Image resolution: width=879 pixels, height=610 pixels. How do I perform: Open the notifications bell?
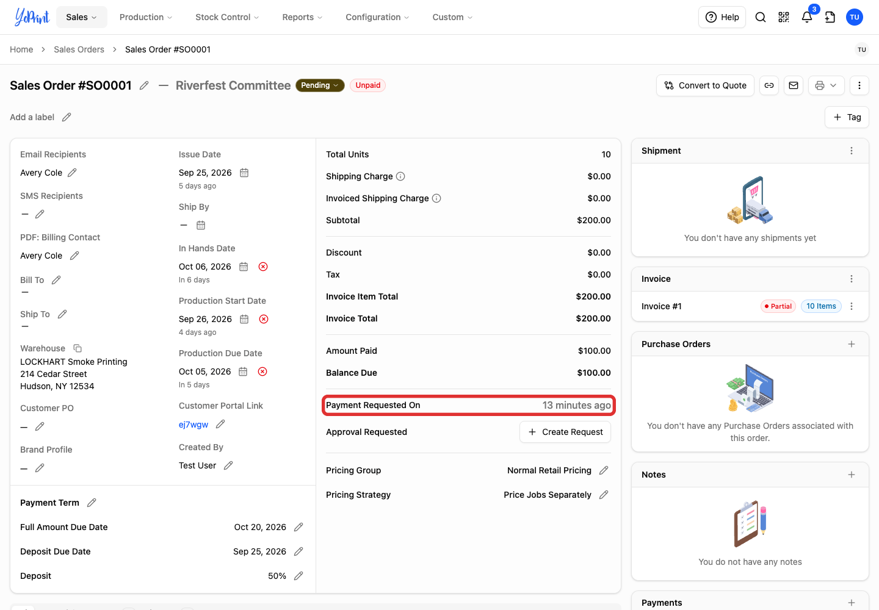click(807, 17)
